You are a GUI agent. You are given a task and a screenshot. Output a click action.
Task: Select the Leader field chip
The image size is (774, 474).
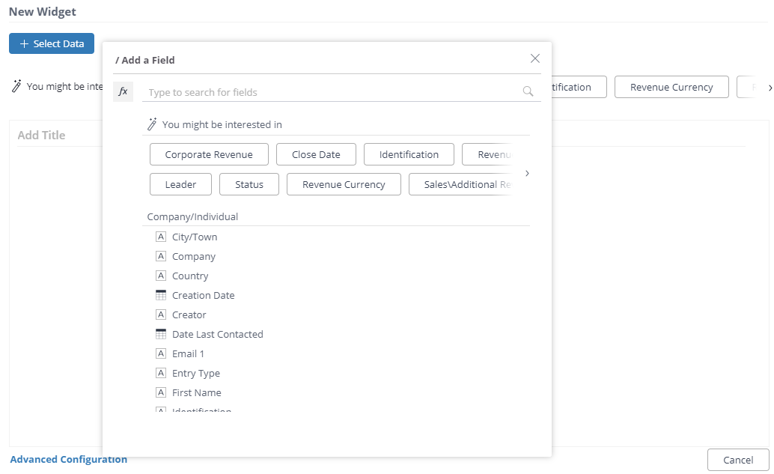click(x=180, y=184)
